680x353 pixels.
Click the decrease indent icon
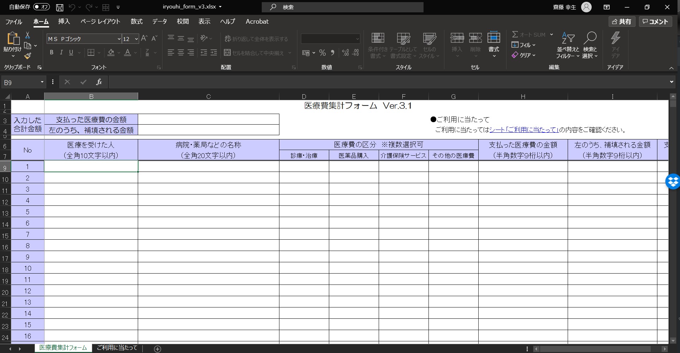coord(204,53)
